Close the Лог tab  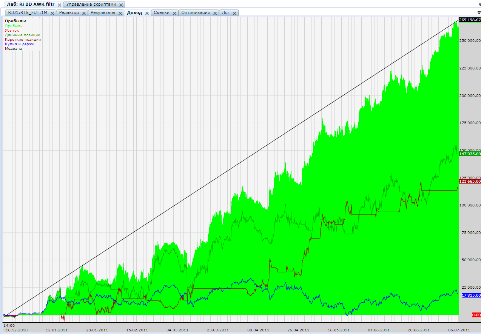click(234, 13)
